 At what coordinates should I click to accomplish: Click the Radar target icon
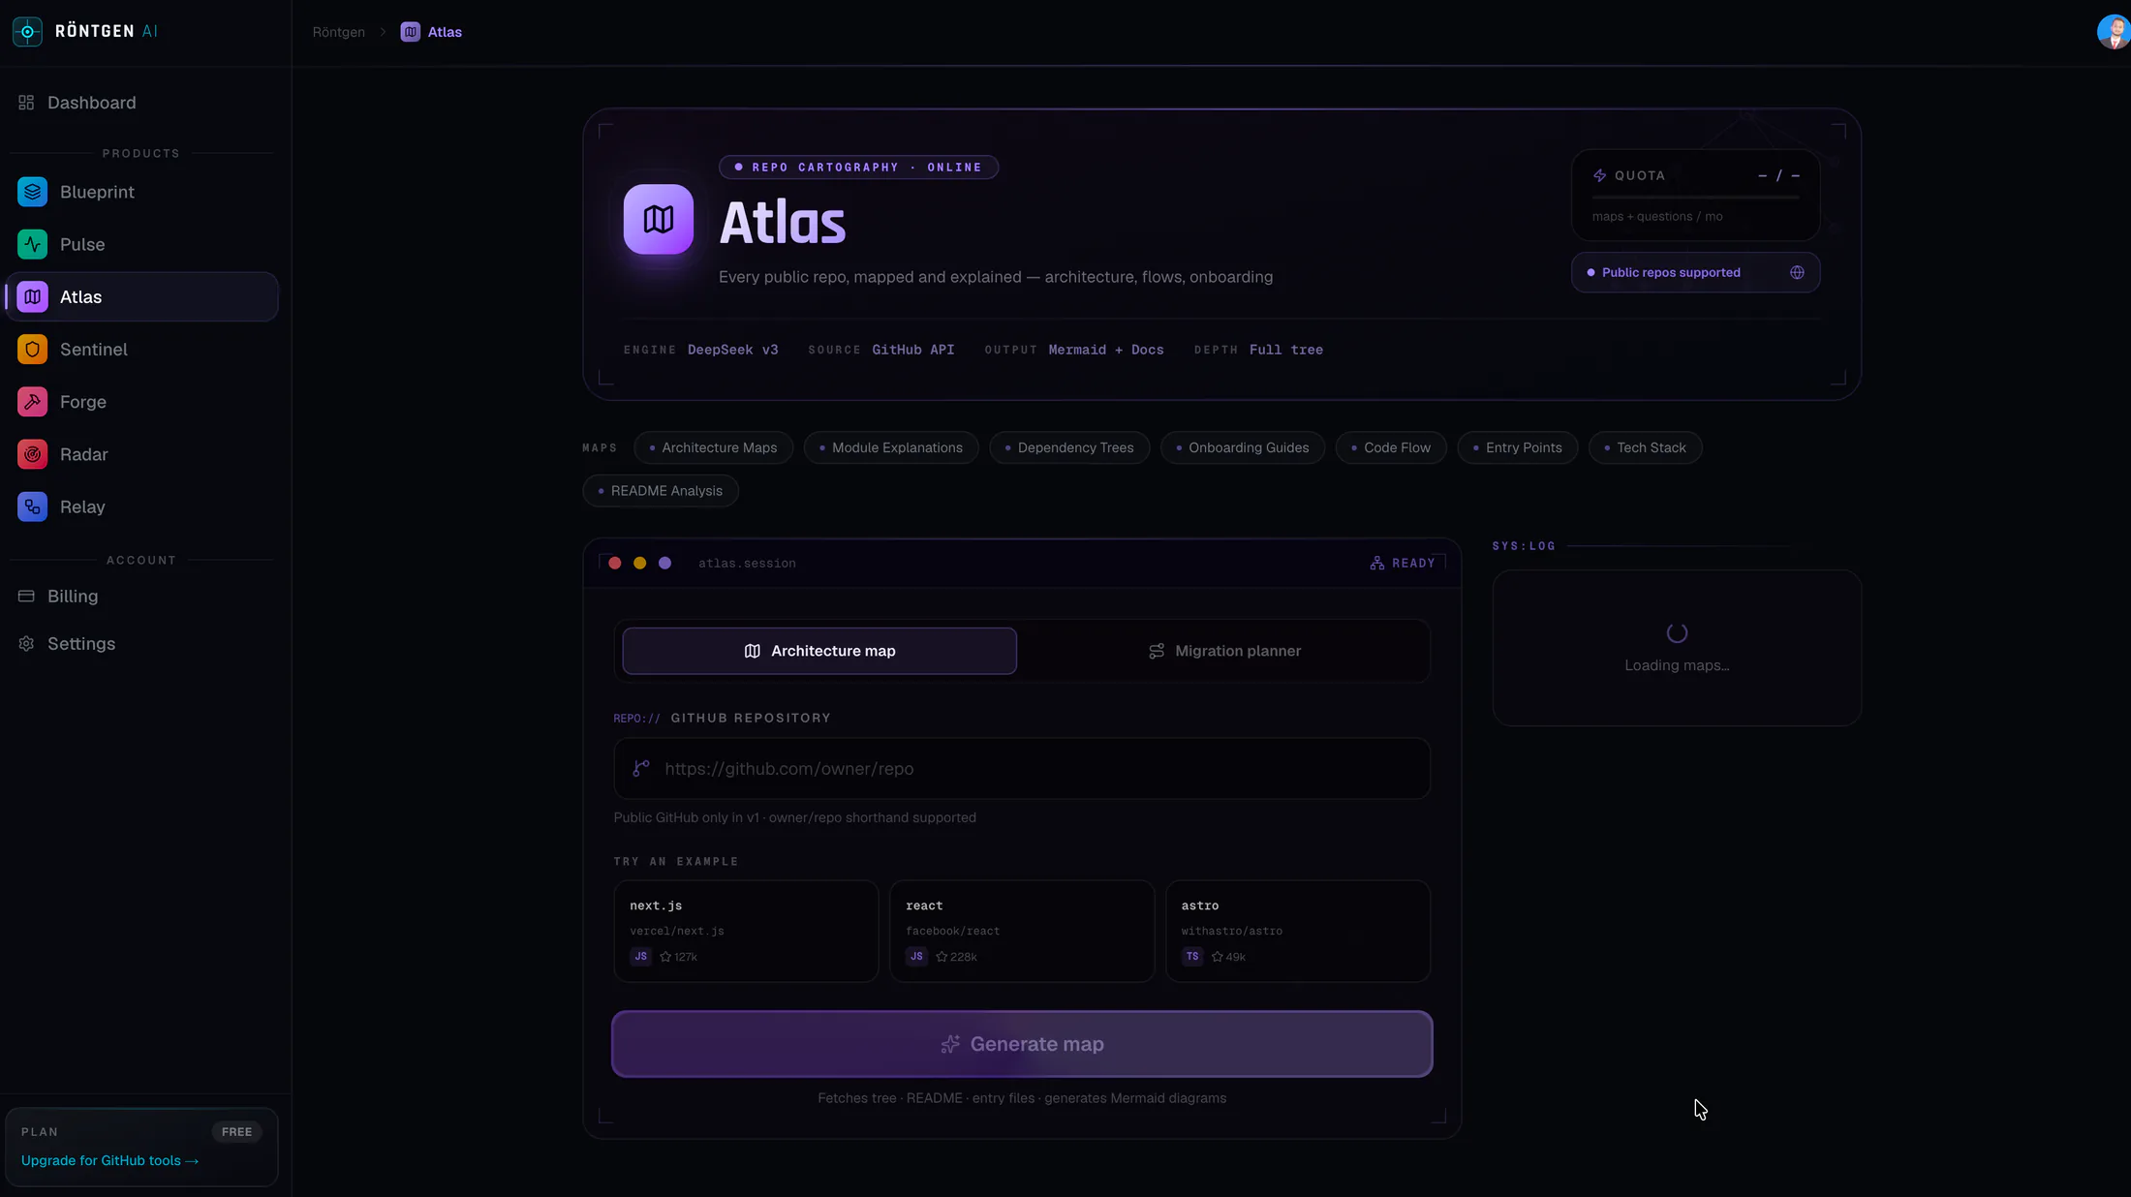(32, 453)
